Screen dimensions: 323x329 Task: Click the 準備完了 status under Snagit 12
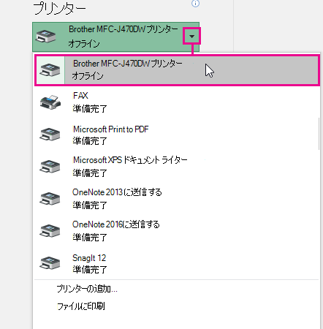(90, 270)
